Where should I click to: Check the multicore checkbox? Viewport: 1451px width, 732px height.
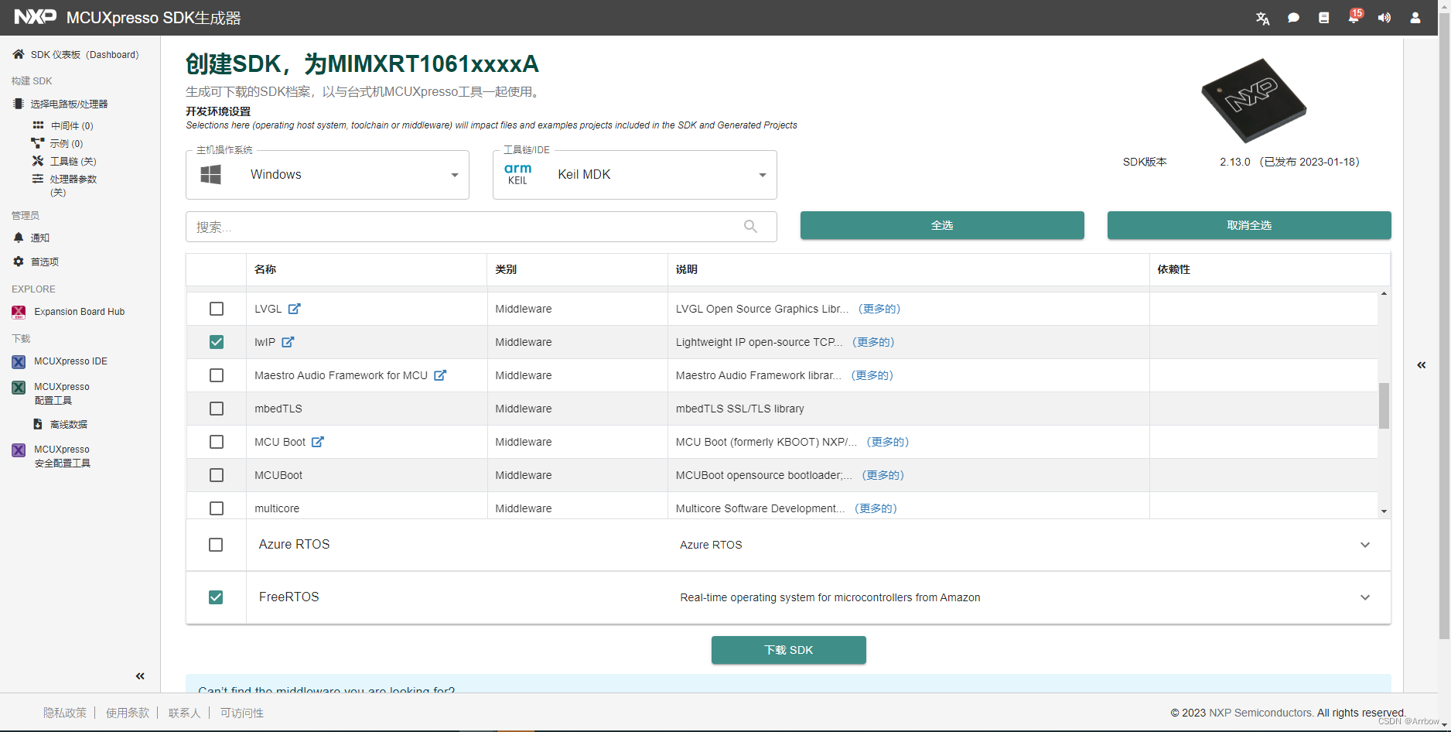[217, 508]
